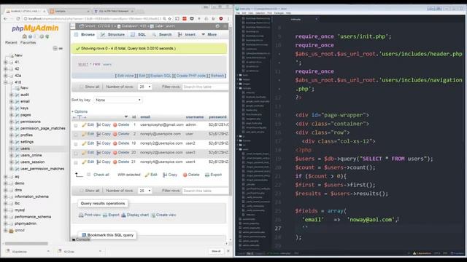Tick checkbox for admin row
The image size is (467, 262).
(x=76, y=125)
